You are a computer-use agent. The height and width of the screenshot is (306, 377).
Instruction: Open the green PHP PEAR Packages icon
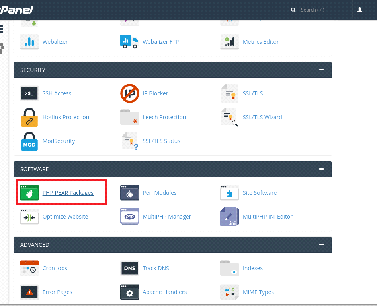pyautogui.click(x=29, y=193)
